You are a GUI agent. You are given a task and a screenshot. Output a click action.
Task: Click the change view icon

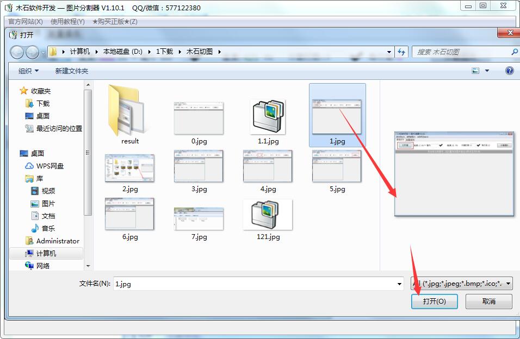pos(475,71)
